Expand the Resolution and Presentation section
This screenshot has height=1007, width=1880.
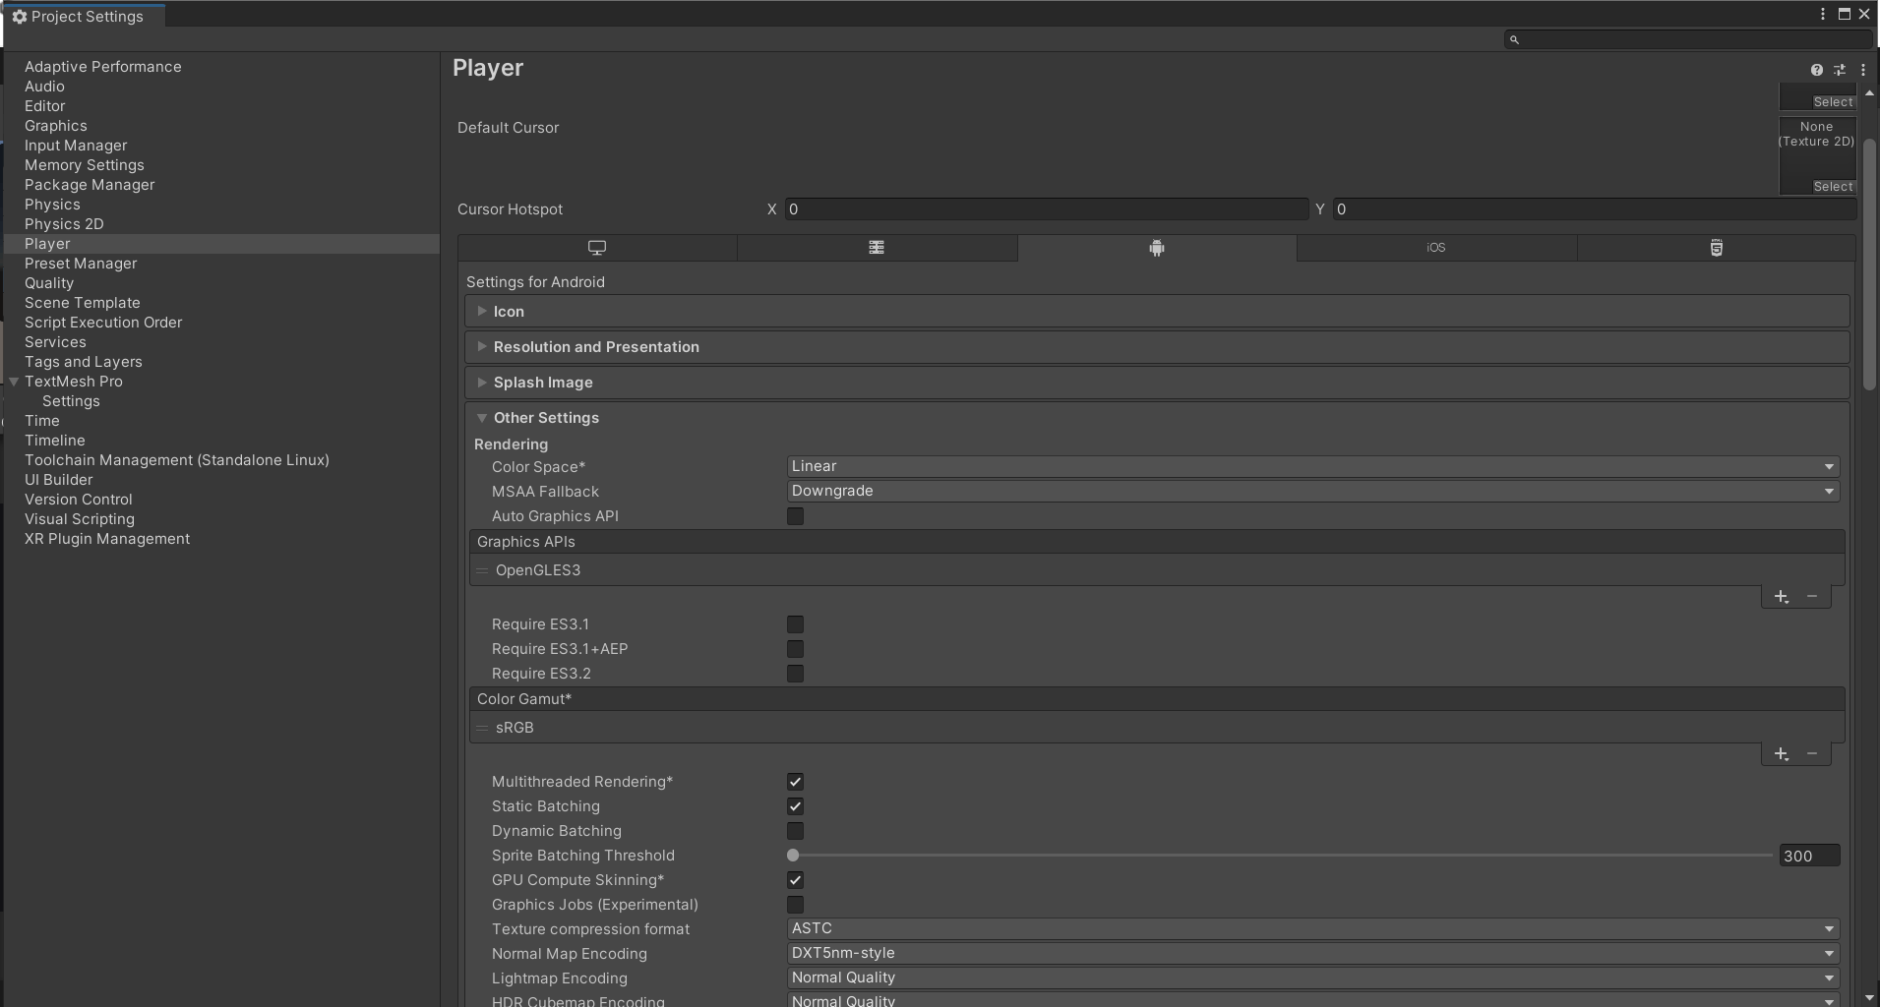[x=596, y=347]
